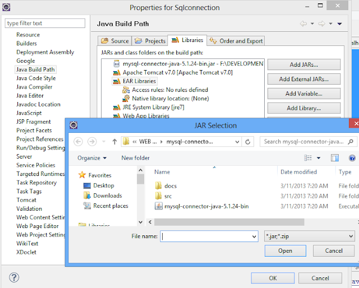Go up one folder level in JAR Selection

(114, 142)
